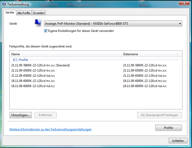The height and width of the screenshot is (148, 192).
Task: Select the 21.11.09-6500K-22-120cd-trc.icc profile row
Action: click(x=33, y=71)
